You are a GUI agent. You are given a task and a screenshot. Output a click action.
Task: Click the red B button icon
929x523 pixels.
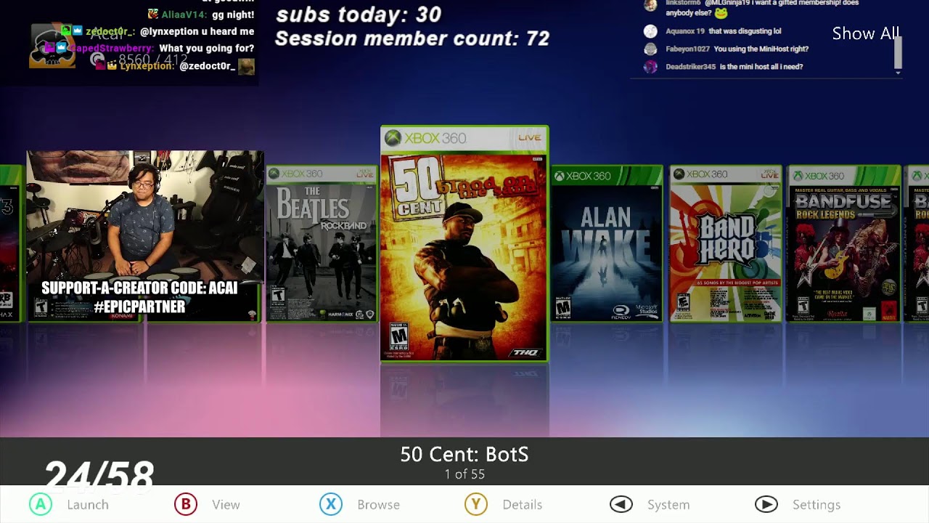pos(186,504)
